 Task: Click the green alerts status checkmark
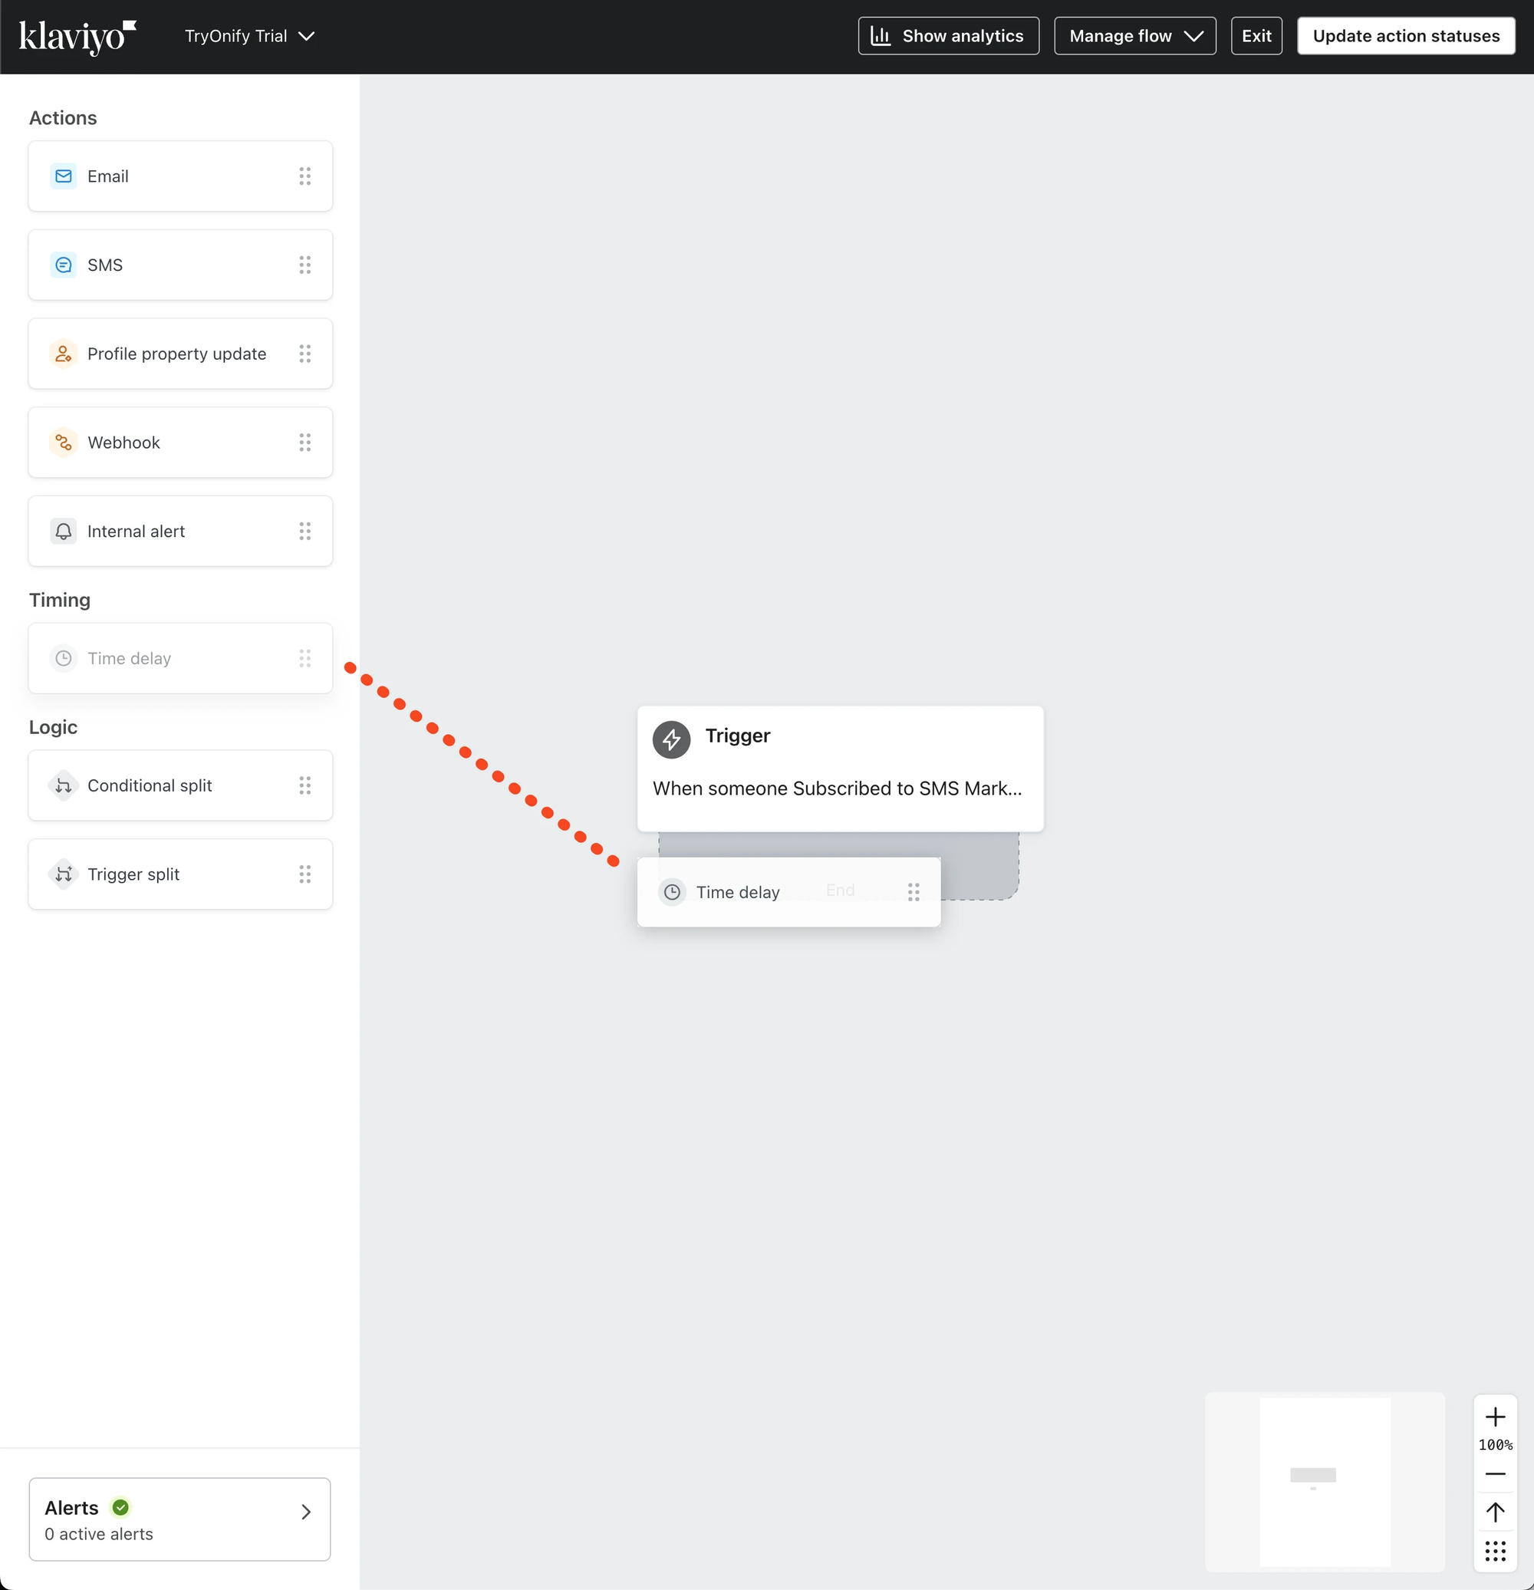121,1507
